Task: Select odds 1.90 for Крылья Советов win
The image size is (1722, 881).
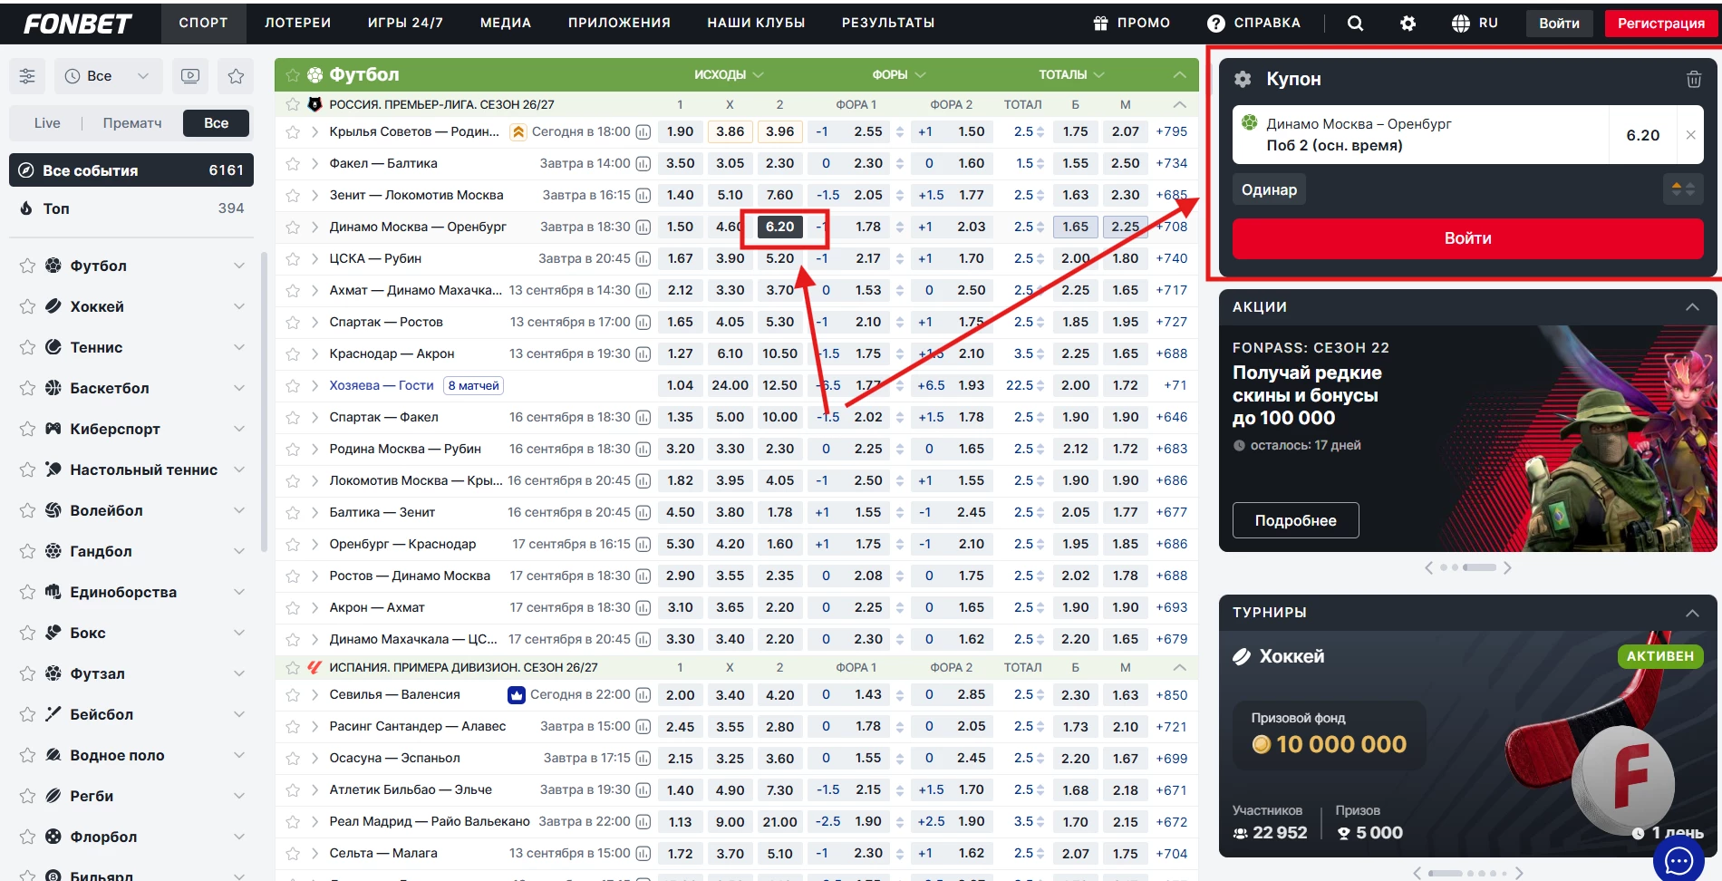Action: tap(680, 132)
